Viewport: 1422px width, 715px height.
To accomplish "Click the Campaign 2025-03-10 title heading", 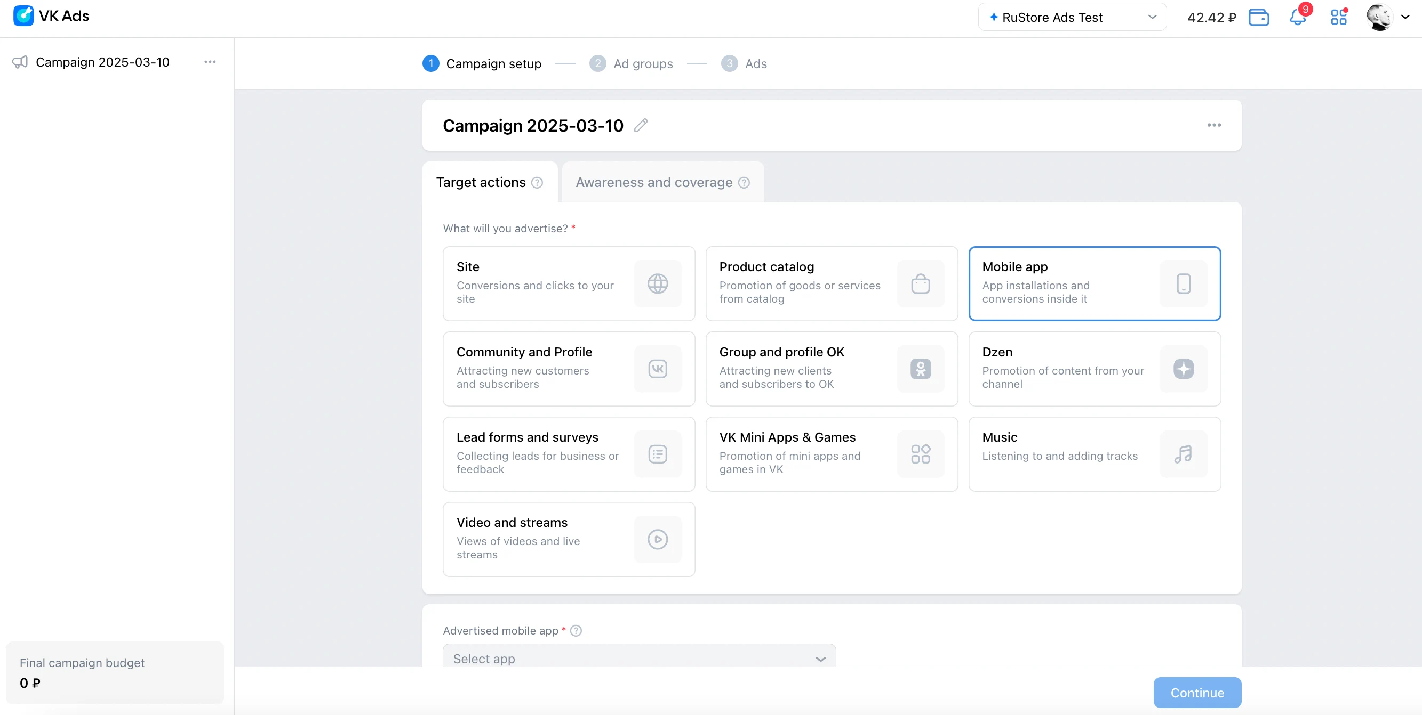I will pos(533,126).
